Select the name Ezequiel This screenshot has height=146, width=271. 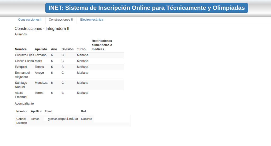pyautogui.click(x=21, y=67)
